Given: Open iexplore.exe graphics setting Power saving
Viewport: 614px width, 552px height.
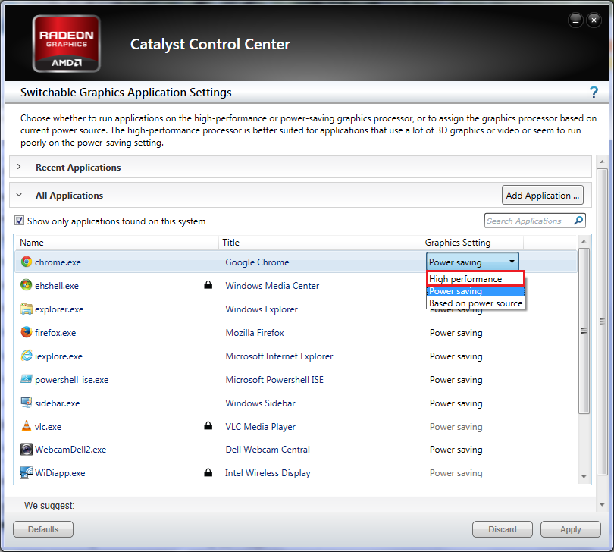Looking at the screenshot, I should 456,356.
